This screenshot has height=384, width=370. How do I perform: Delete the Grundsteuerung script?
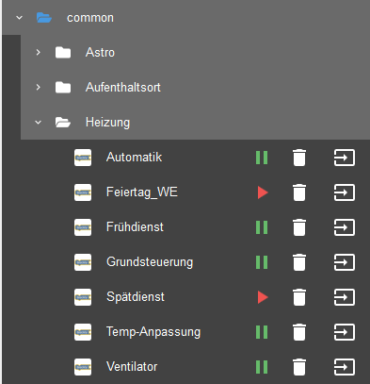[299, 262]
